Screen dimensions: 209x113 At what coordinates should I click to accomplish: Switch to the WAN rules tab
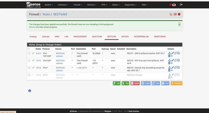point(57,37)
